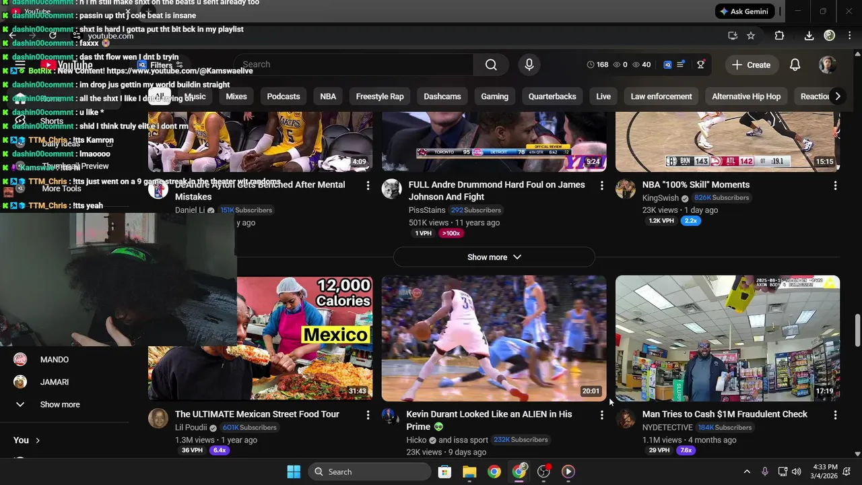Select the Freestyle Rap filter chip
862x485 pixels.
tap(380, 96)
